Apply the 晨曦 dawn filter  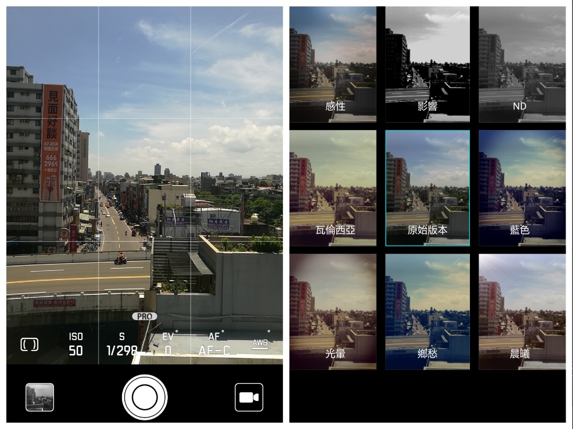[x=522, y=312]
